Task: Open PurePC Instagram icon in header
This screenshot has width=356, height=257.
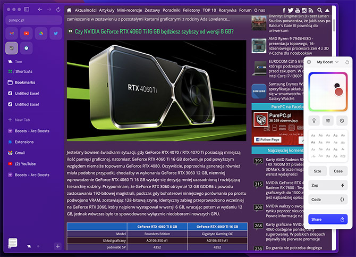Action: pos(304,10)
